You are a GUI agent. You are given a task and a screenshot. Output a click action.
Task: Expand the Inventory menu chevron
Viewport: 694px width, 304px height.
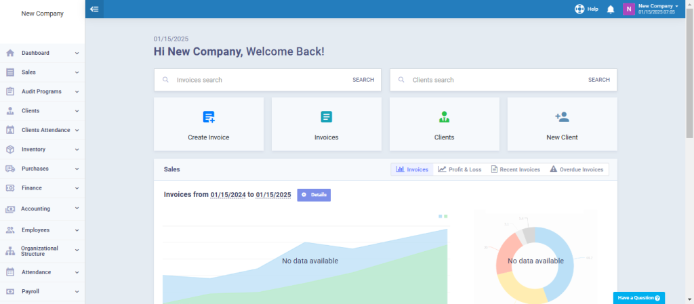[77, 150]
